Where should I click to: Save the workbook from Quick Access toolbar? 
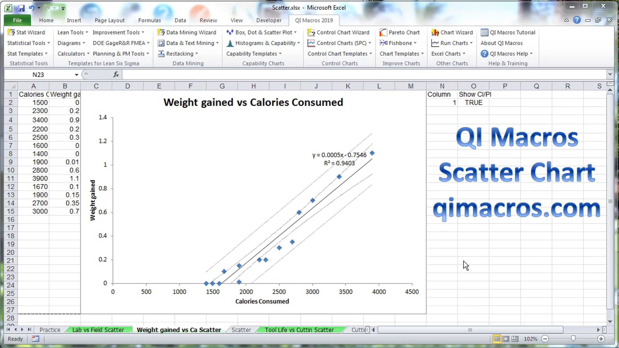[x=21, y=8]
